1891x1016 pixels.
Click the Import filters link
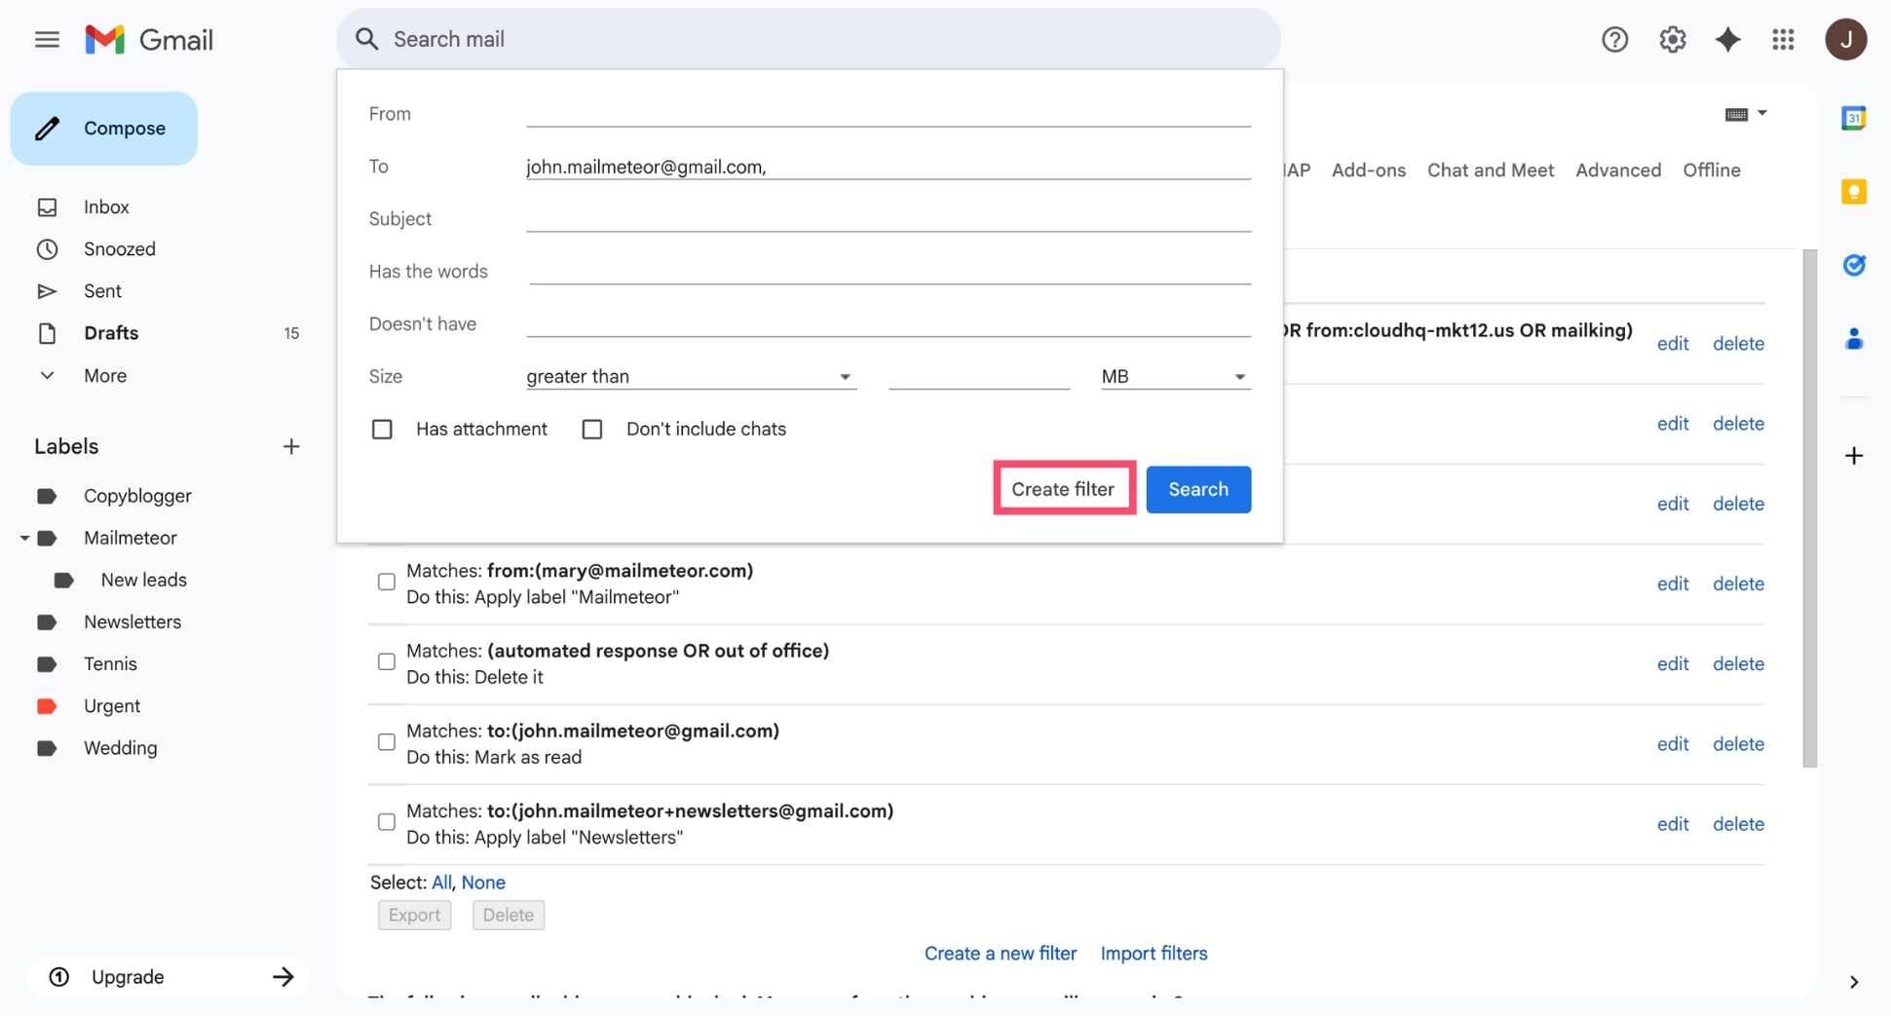coord(1154,954)
